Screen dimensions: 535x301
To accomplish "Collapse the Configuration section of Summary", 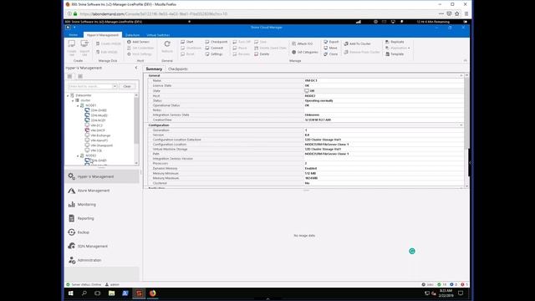I will tap(461, 125).
